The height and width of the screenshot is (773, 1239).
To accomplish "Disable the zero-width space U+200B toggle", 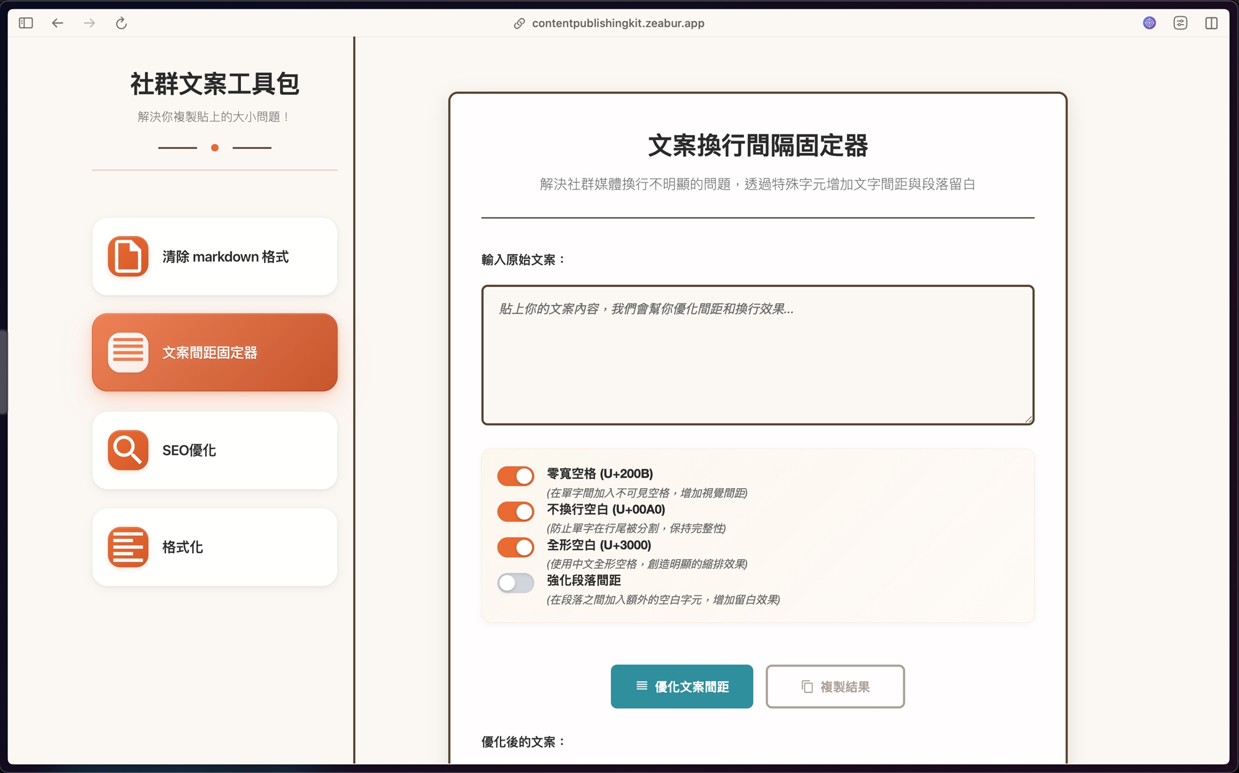I will (x=515, y=476).
